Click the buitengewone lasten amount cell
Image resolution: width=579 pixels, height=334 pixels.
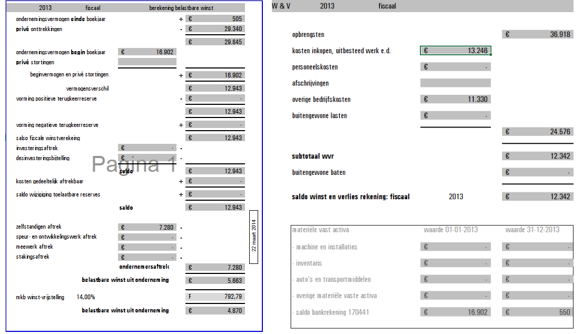(456, 115)
